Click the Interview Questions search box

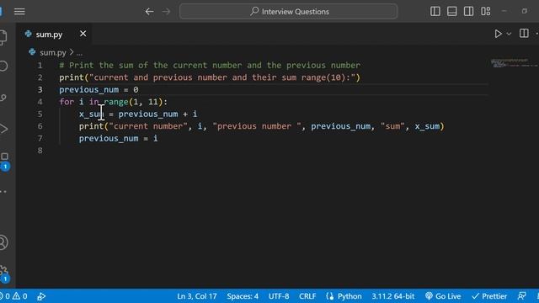288,11
